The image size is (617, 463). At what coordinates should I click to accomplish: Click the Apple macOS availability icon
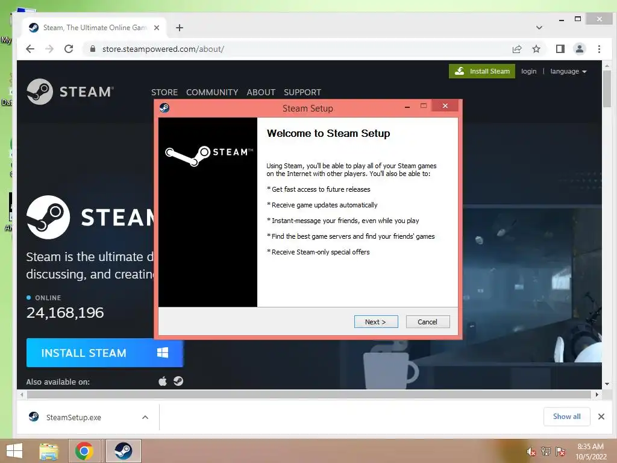tap(163, 381)
